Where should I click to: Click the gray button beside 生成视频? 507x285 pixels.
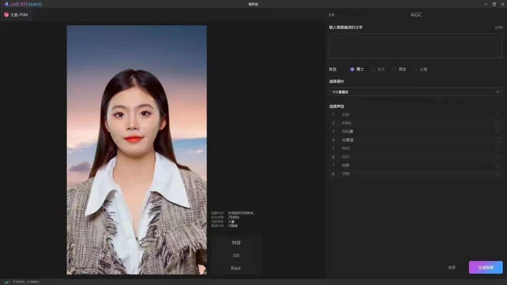(x=451, y=267)
